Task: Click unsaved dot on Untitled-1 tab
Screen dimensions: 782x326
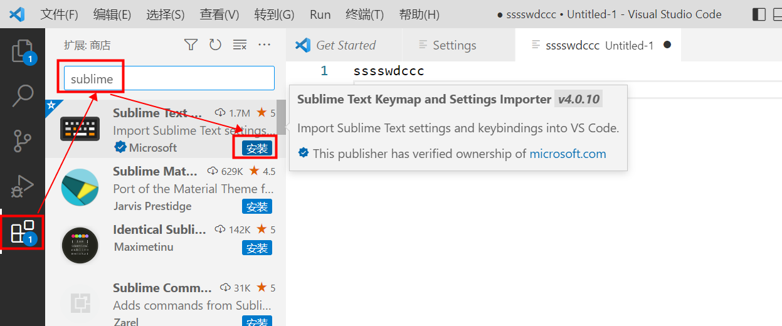Action: (667, 45)
